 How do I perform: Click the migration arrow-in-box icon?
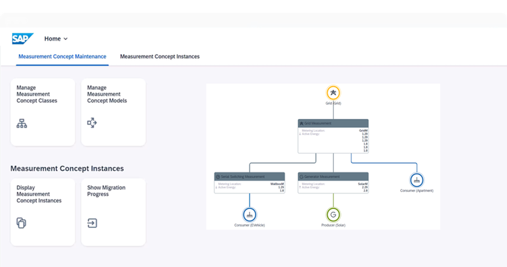point(92,223)
